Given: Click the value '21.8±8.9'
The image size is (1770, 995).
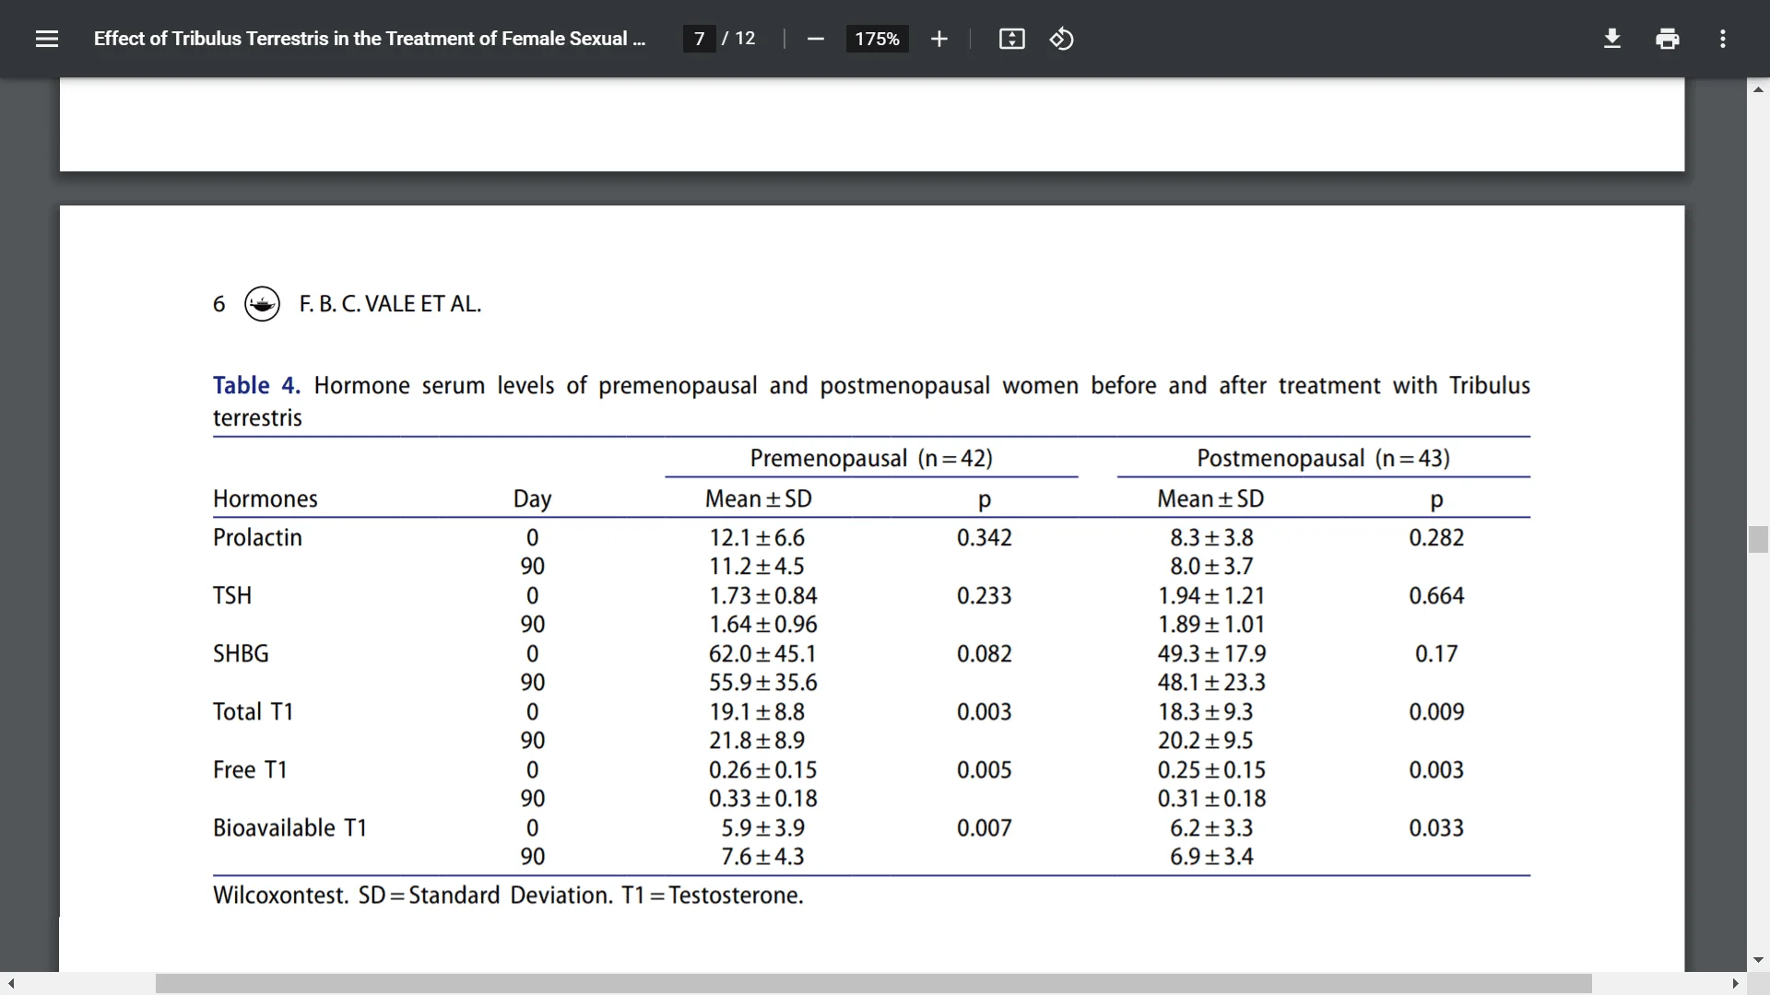Looking at the screenshot, I should point(757,740).
